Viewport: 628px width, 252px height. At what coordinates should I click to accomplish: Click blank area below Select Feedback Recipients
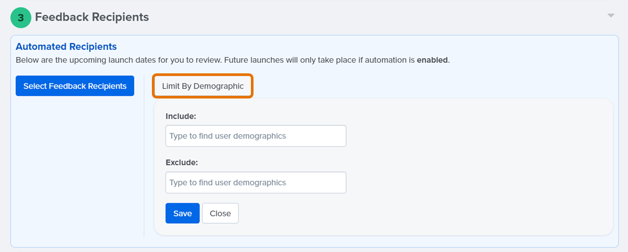(x=75, y=168)
